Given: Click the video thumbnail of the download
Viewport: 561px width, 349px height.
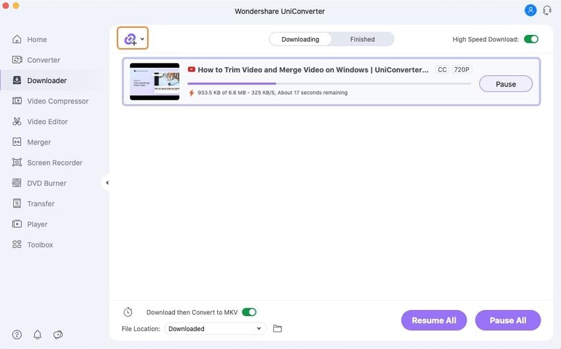Looking at the screenshot, I should [x=154, y=82].
